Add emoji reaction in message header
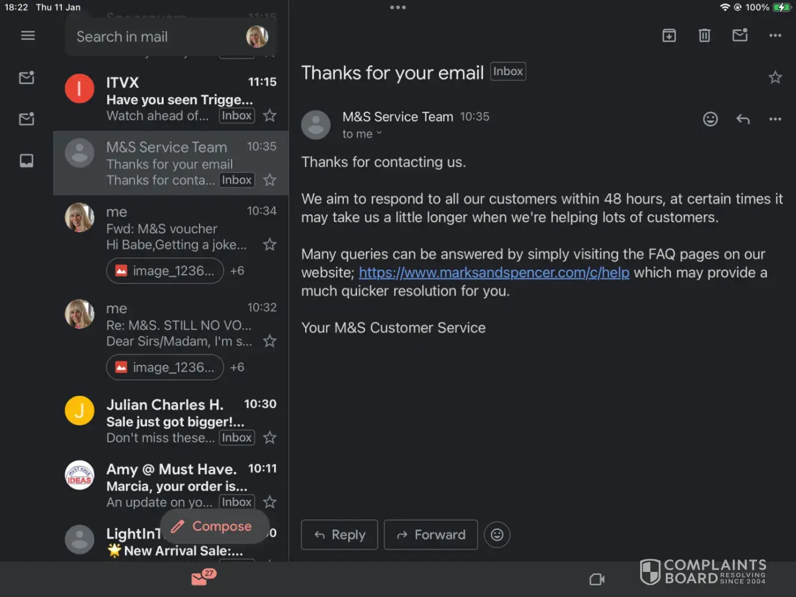Image resolution: width=796 pixels, height=597 pixels. pos(710,119)
